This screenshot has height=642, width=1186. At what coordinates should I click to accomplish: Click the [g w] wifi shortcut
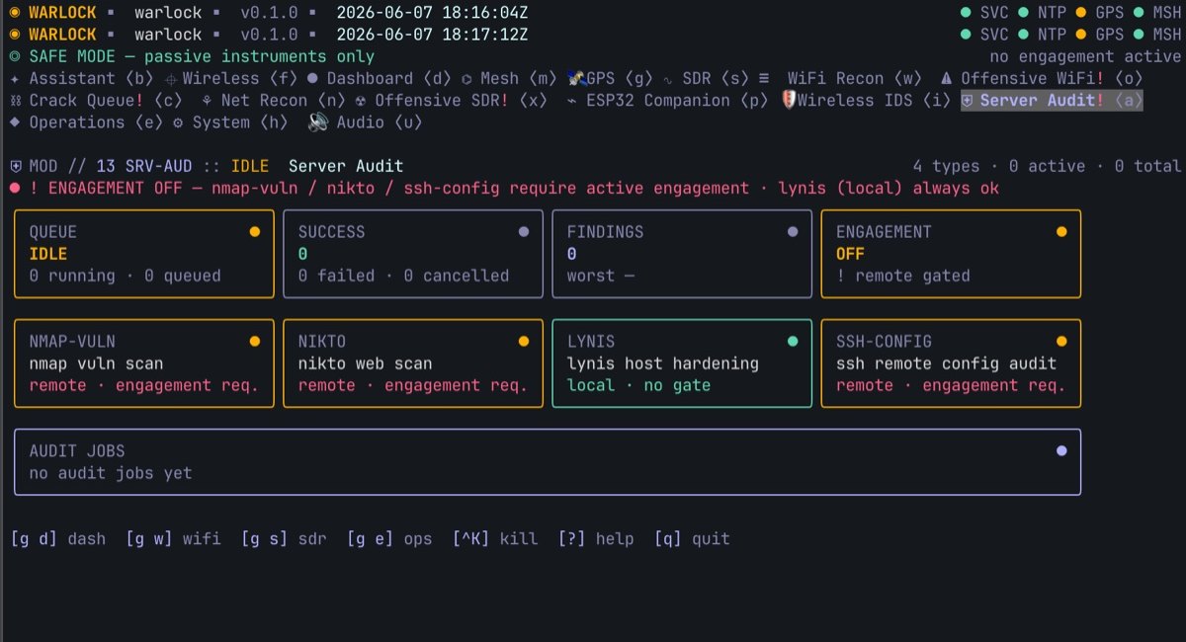(173, 539)
